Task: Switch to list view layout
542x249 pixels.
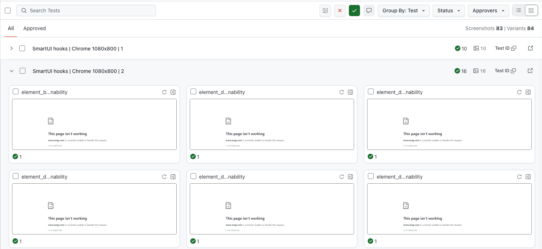Action: [519, 11]
